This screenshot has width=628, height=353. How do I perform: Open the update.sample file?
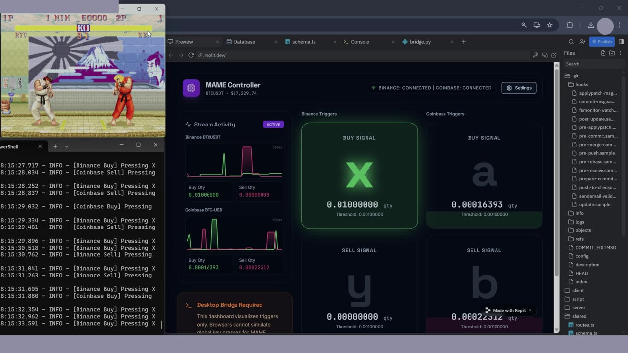(594, 204)
